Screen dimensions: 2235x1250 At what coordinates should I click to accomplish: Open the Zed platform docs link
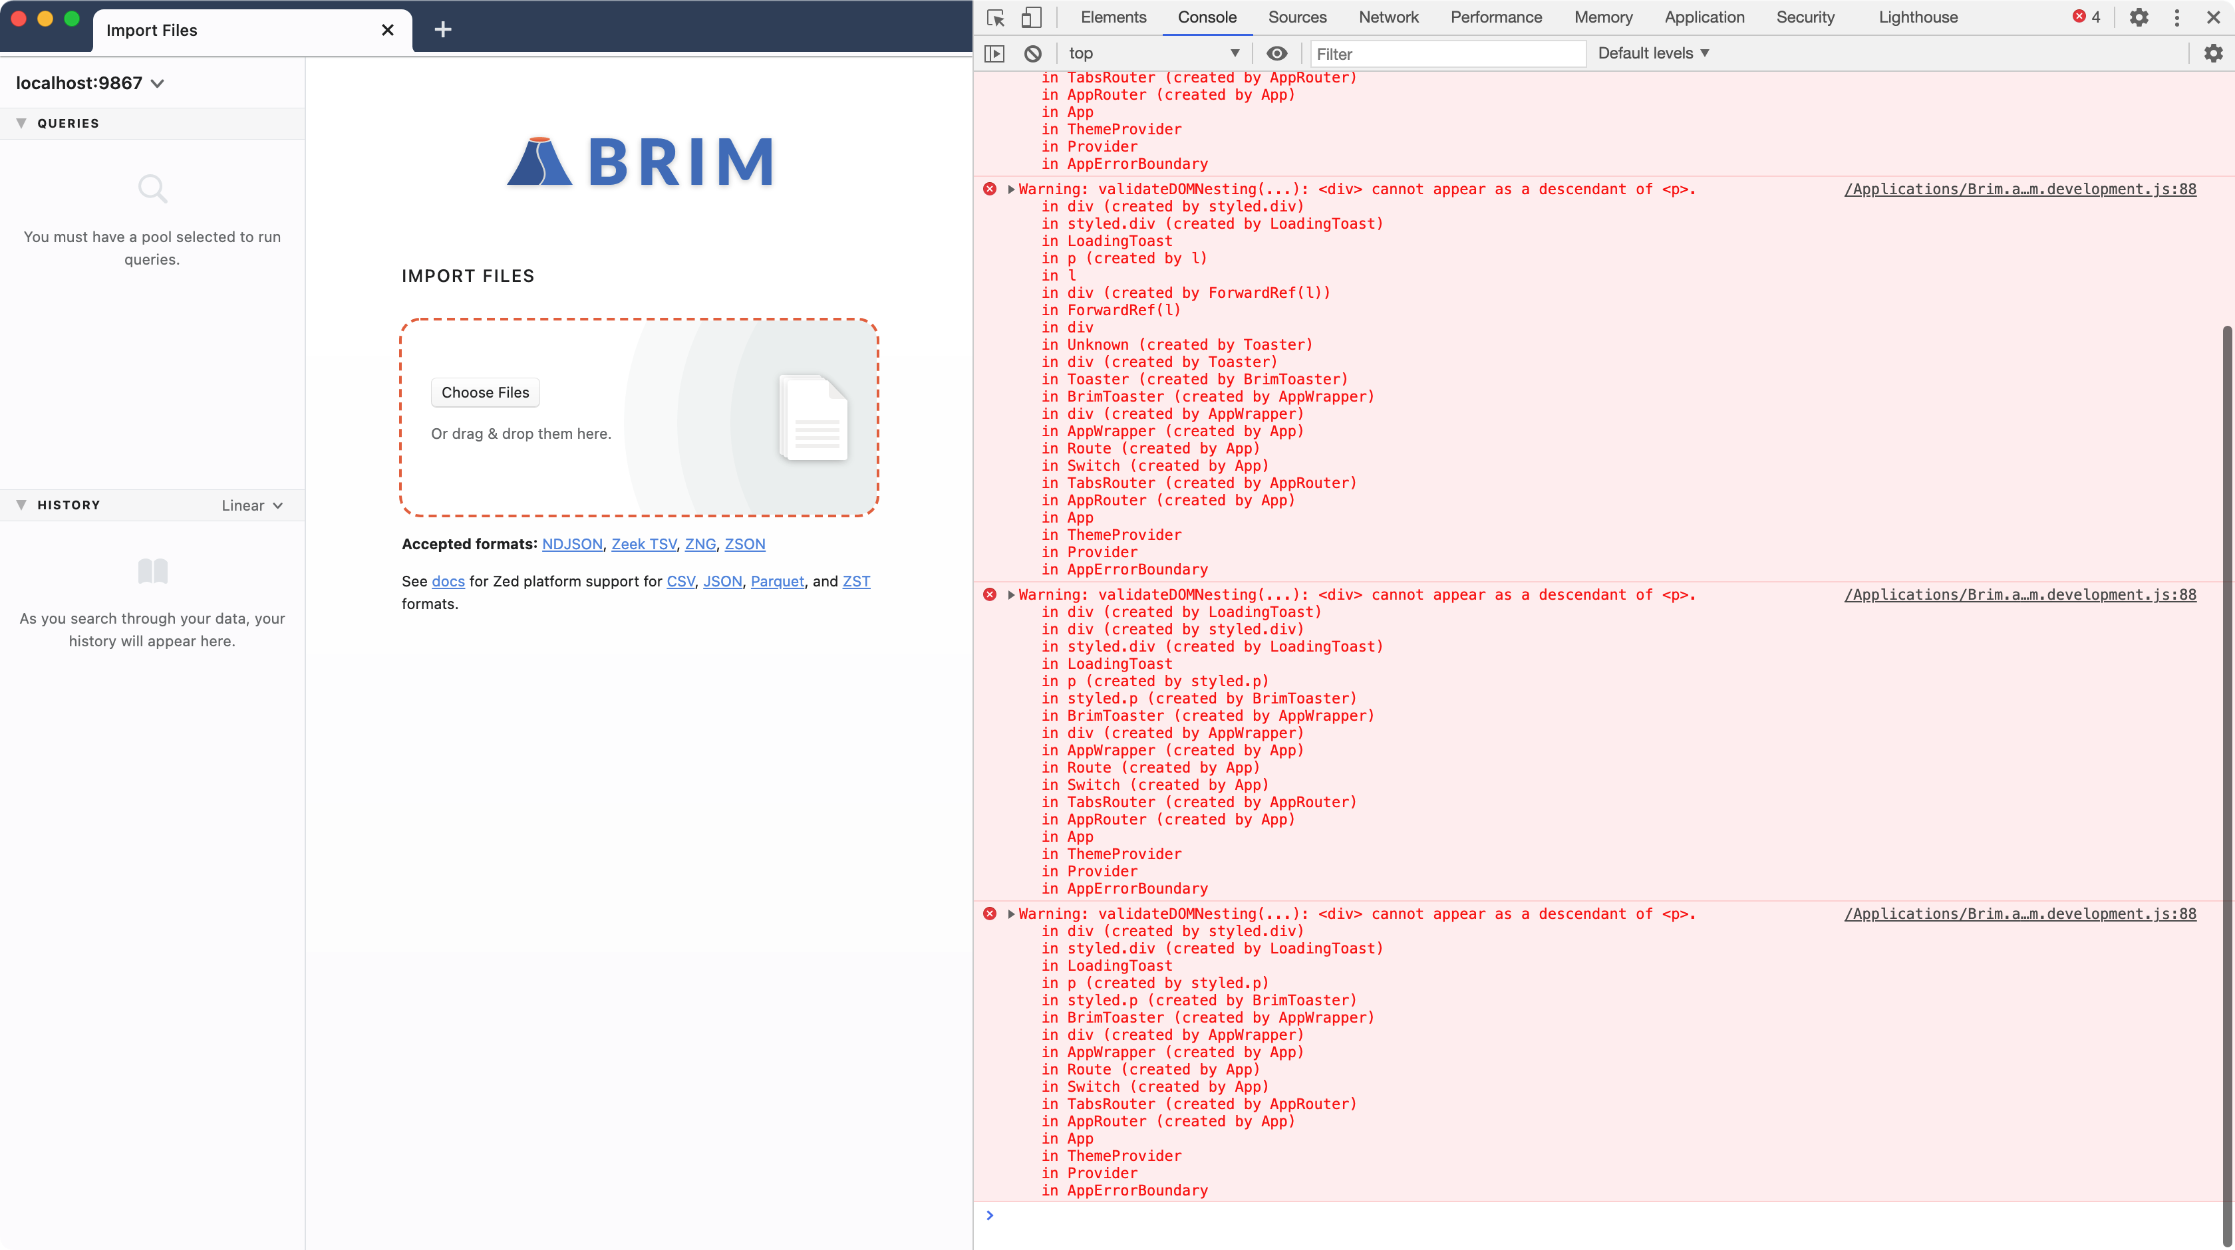coord(448,580)
